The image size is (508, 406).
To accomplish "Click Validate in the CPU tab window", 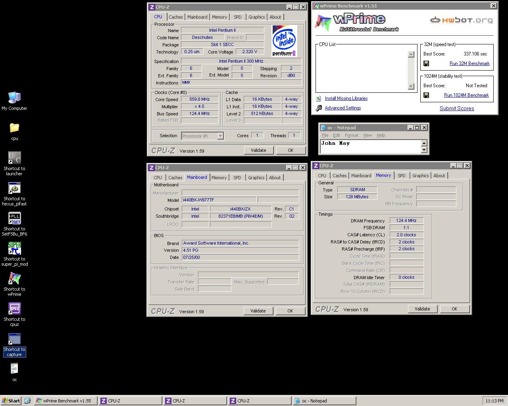I will click(258, 150).
